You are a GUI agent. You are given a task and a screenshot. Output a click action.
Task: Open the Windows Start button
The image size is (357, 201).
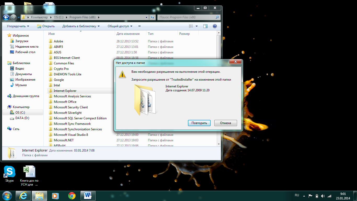point(7,196)
